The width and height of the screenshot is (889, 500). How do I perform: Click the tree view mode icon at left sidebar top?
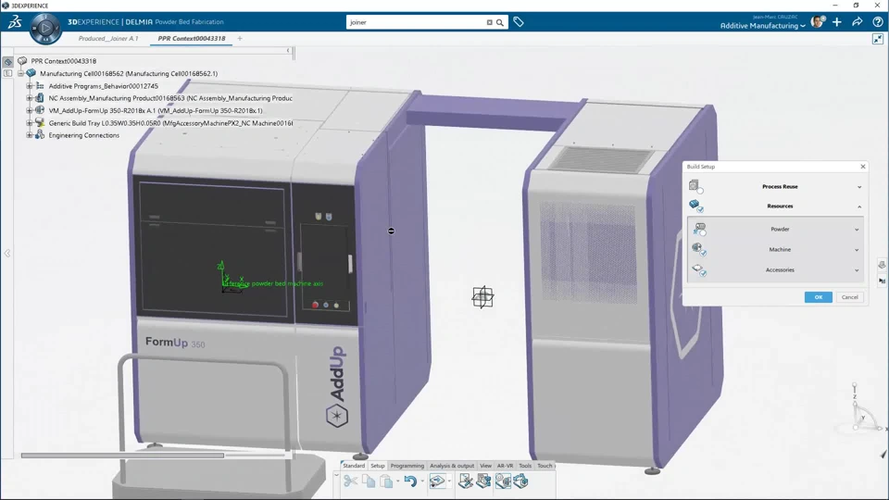[x=8, y=61]
